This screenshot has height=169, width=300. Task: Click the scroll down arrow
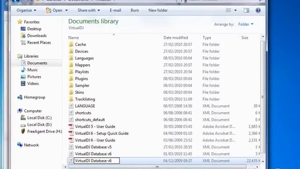click(x=263, y=161)
